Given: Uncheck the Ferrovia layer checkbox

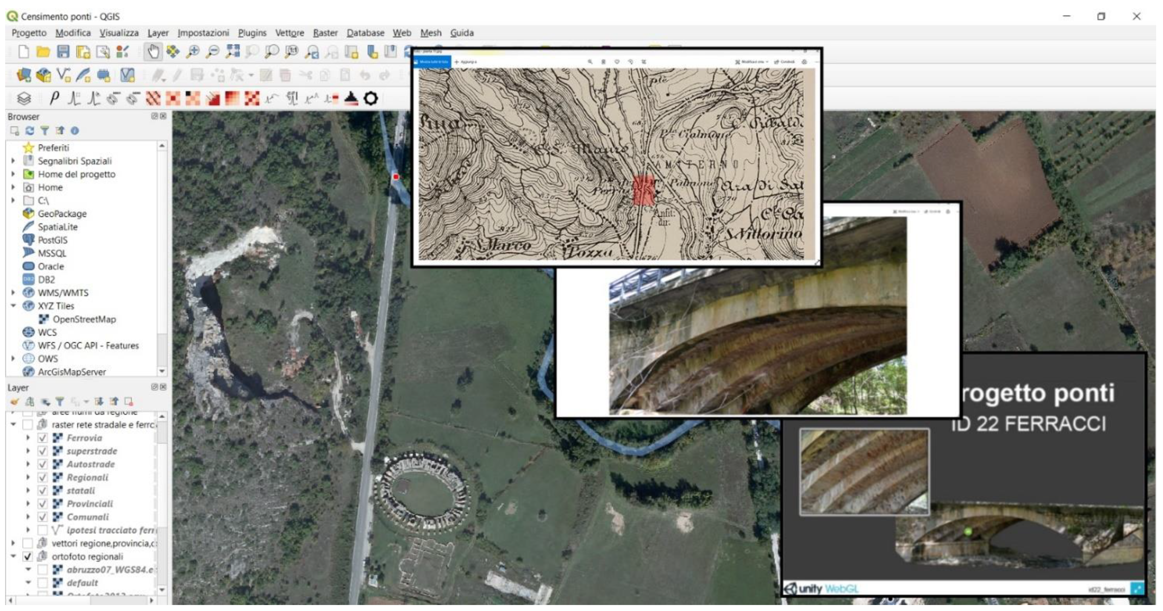Looking at the screenshot, I should coord(42,438).
